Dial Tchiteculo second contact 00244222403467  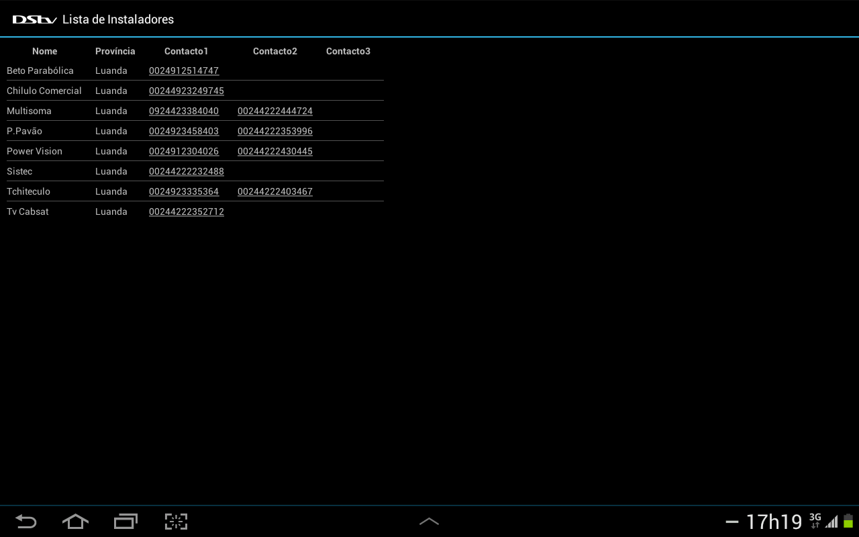pyautogui.click(x=275, y=191)
